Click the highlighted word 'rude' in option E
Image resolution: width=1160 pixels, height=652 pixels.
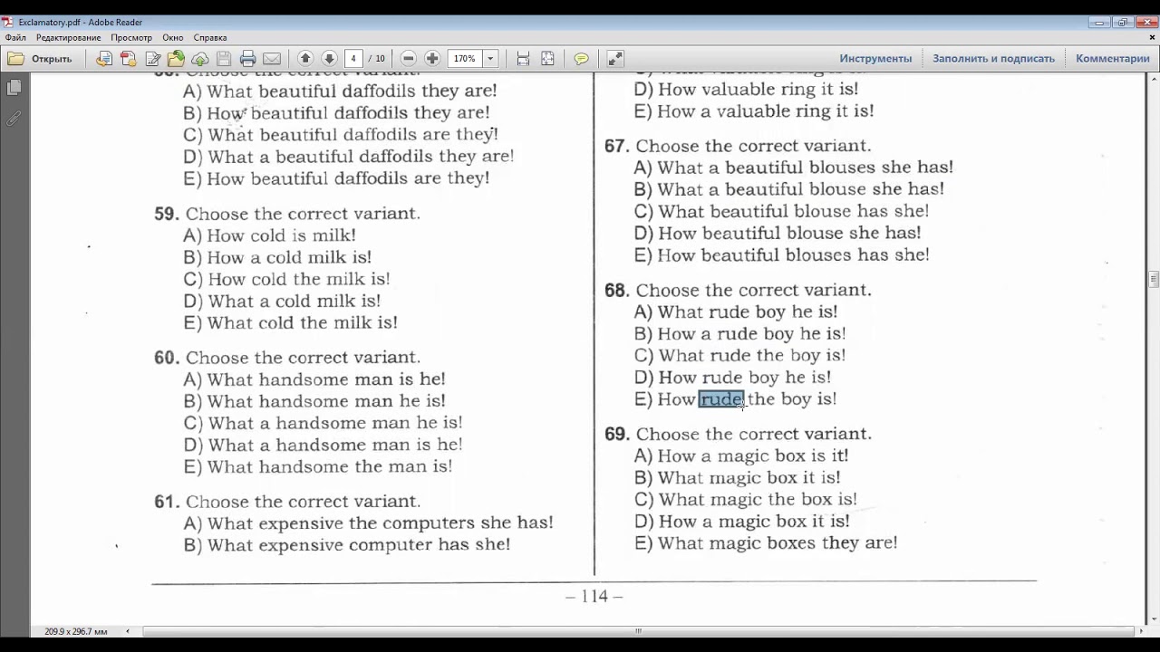coord(721,399)
